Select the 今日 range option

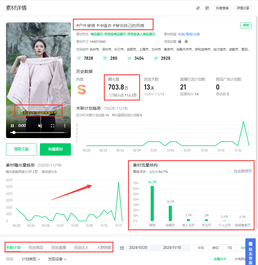point(201,248)
